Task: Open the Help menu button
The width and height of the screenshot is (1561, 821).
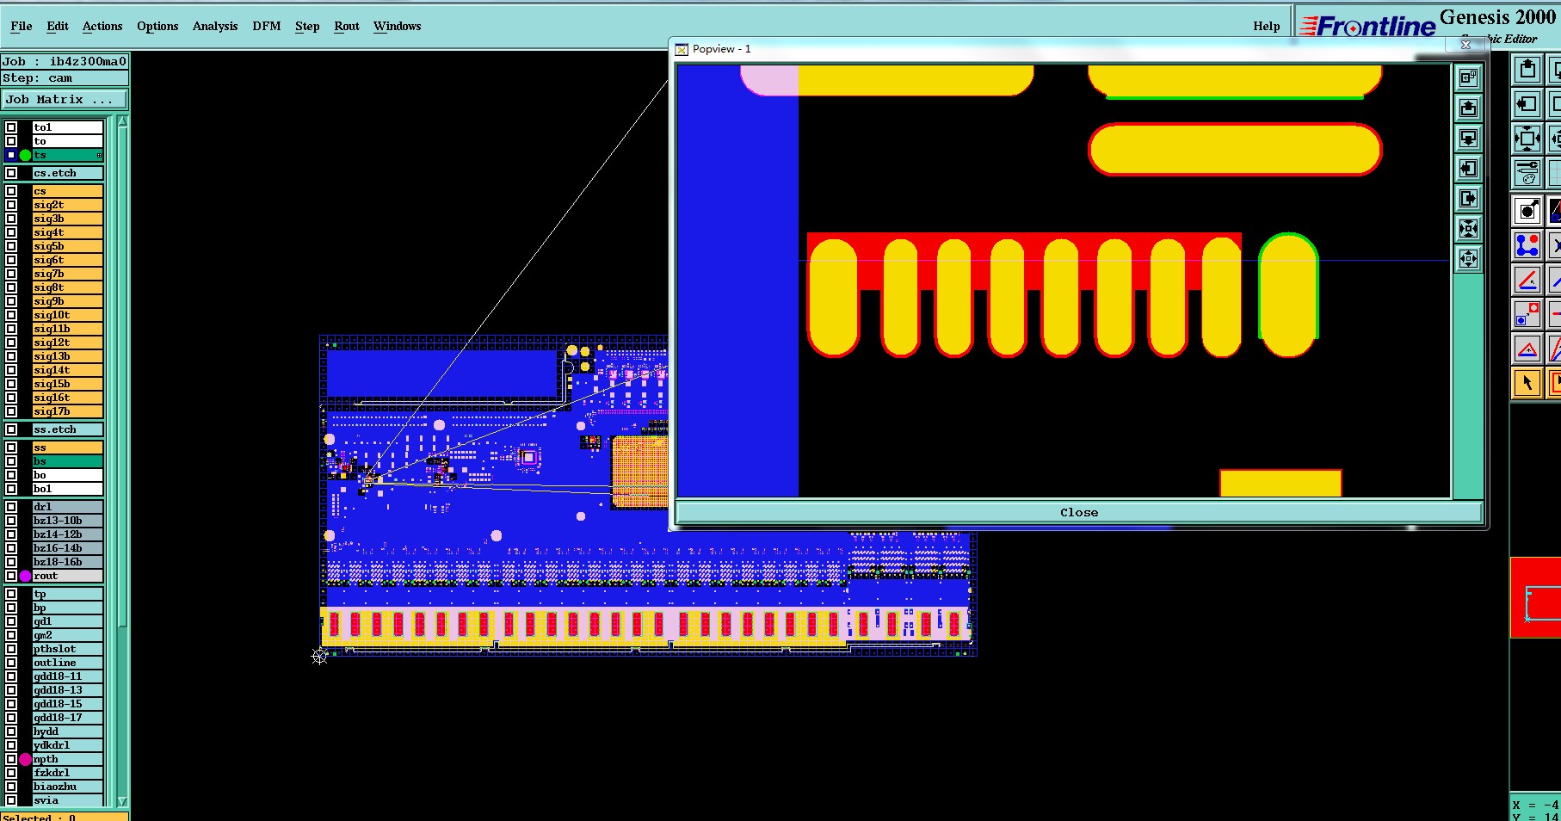Action: pyautogui.click(x=1266, y=26)
